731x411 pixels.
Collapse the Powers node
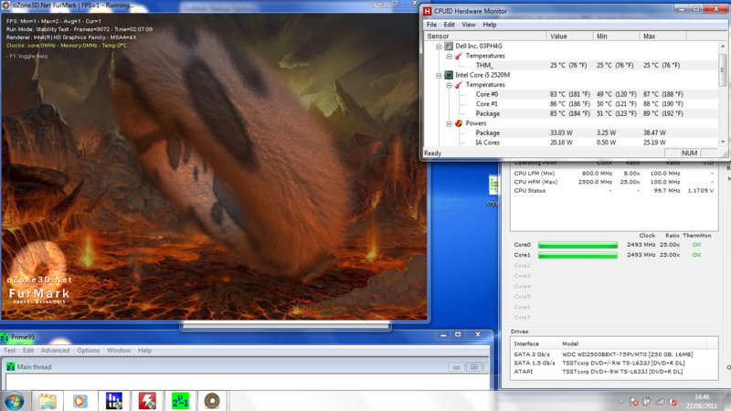[x=449, y=123]
